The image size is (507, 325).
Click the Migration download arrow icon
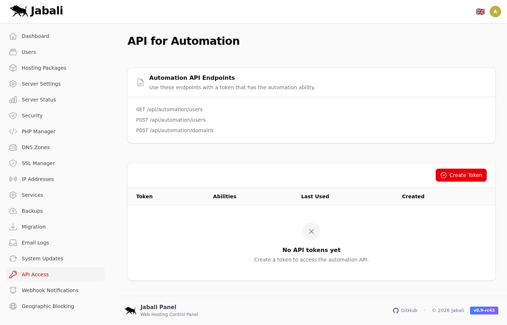point(13,227)
